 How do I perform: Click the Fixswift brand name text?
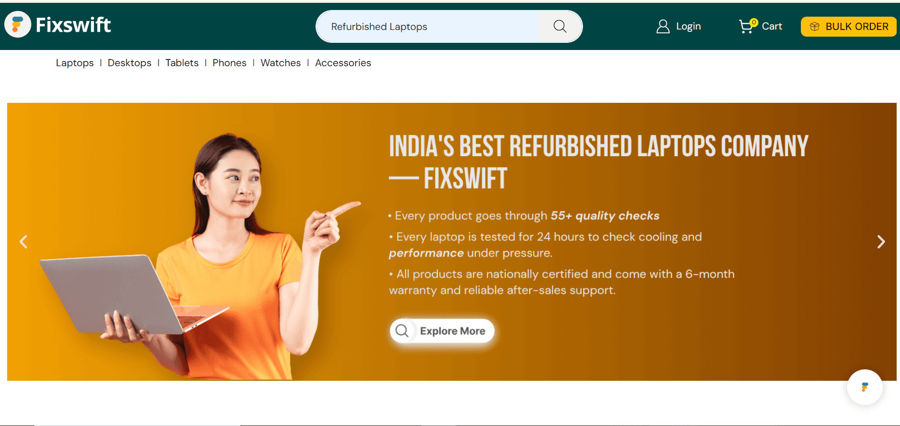[x=73, y=25]
